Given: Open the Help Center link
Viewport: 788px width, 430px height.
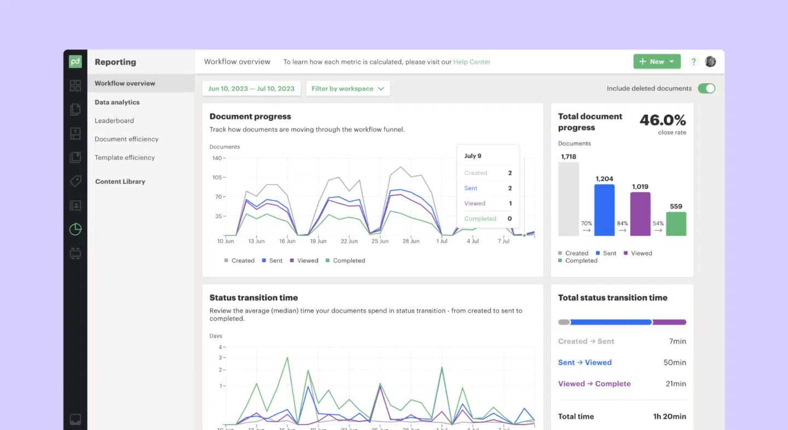Looking at the screenshot, I should (472, 62).
